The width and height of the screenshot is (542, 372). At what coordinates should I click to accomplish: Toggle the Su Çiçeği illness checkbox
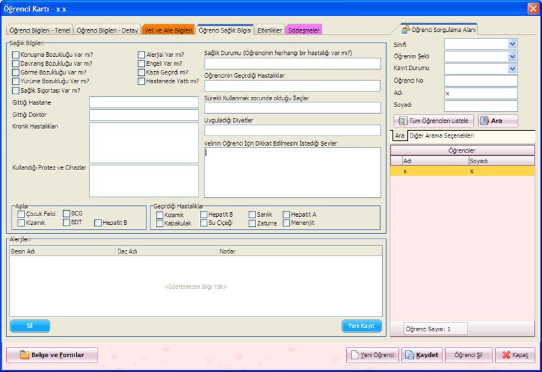coord(203,223)
